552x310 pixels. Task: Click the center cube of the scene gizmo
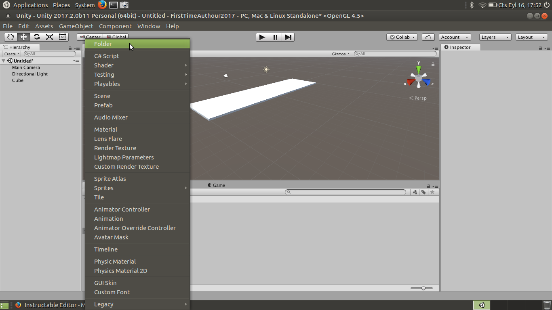tap(419, 77)
